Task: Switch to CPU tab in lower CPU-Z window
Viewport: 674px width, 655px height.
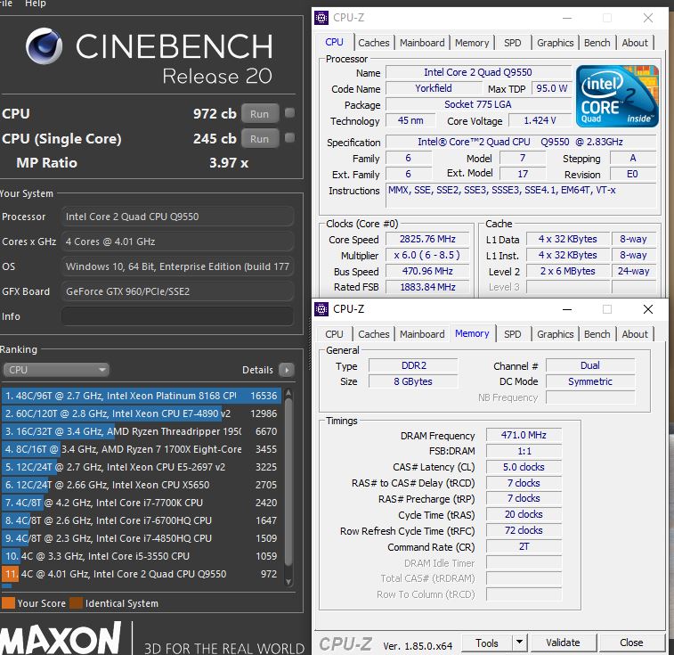Action: [334, 334]
